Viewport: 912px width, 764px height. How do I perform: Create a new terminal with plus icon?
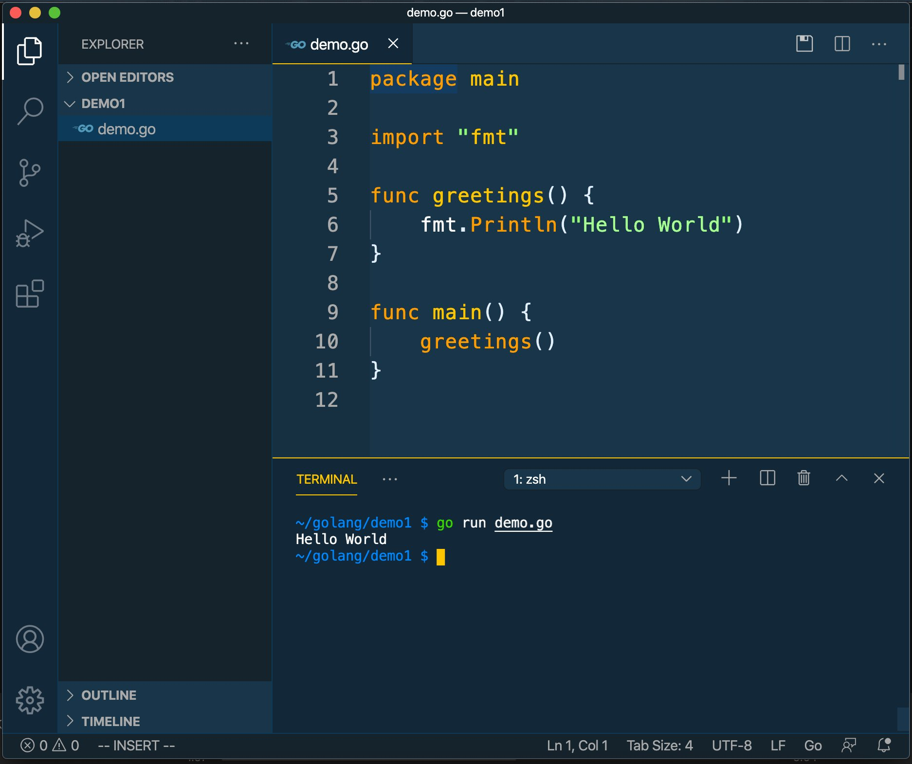point(729,478)
